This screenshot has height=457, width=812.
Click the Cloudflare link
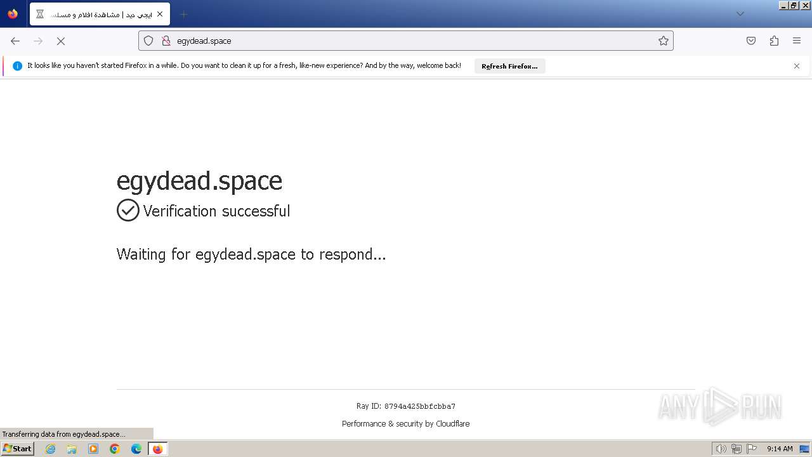452,424
